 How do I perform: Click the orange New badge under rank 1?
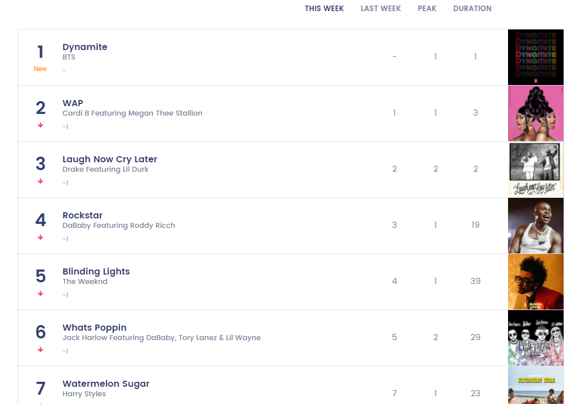click(40, 69)
